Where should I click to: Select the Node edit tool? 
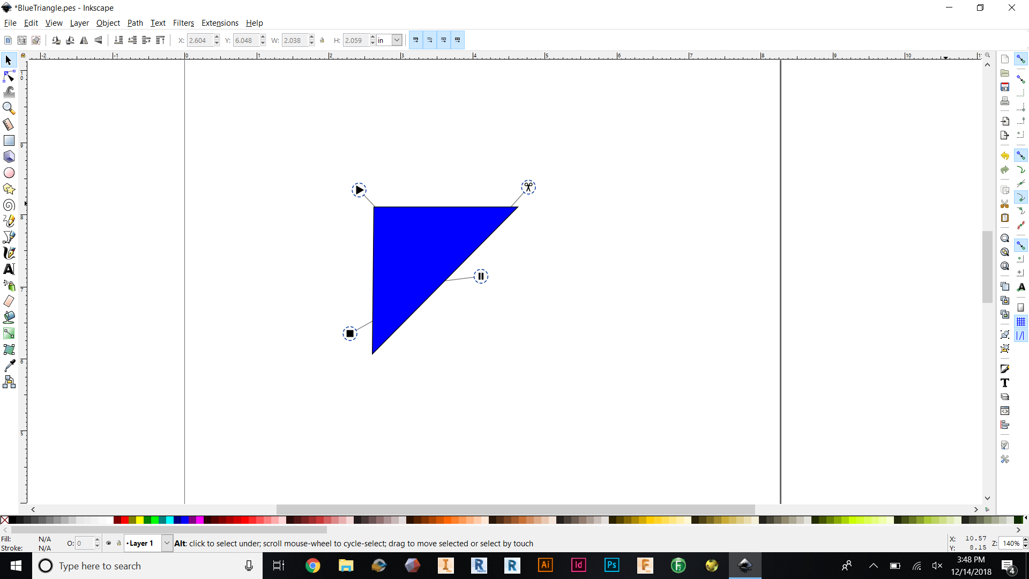tap(9, 76)
